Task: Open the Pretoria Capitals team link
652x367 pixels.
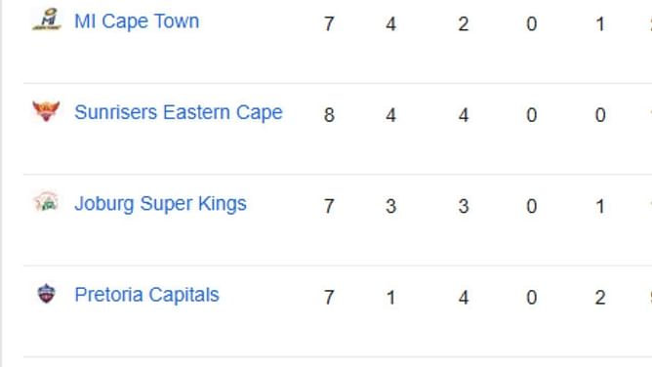Action: point(146,295)
